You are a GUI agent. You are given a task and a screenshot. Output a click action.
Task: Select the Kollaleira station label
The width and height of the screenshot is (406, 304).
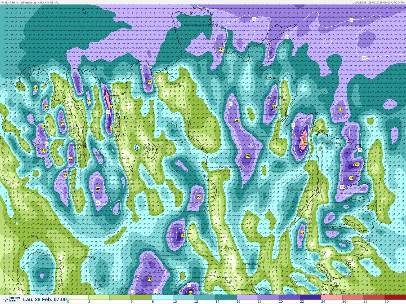328,227
